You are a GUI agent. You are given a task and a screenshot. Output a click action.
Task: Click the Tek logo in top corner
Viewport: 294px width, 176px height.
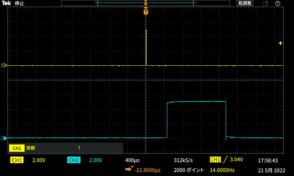click(7, 3)
